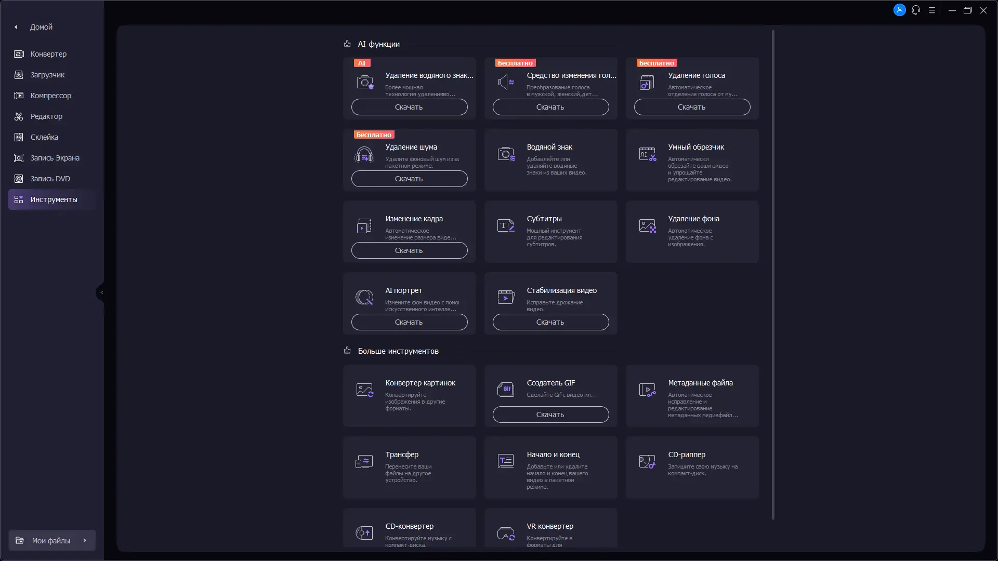Download the Noise Remover feature
This screenshot has width=998, height=561.
pos(409,179)
